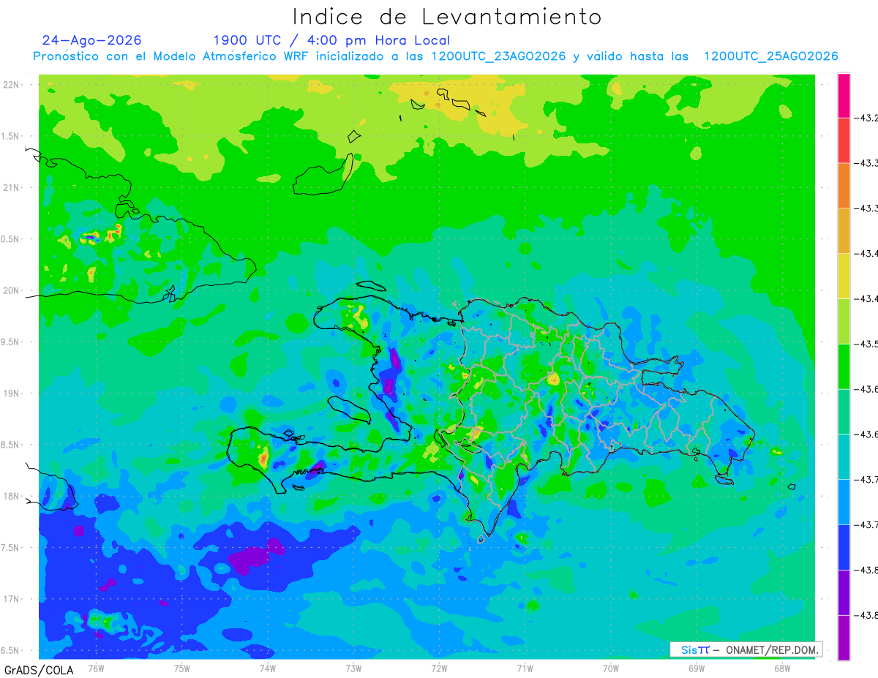Select the 19N latitude label
878x678 pixels.
coord(11,393)
